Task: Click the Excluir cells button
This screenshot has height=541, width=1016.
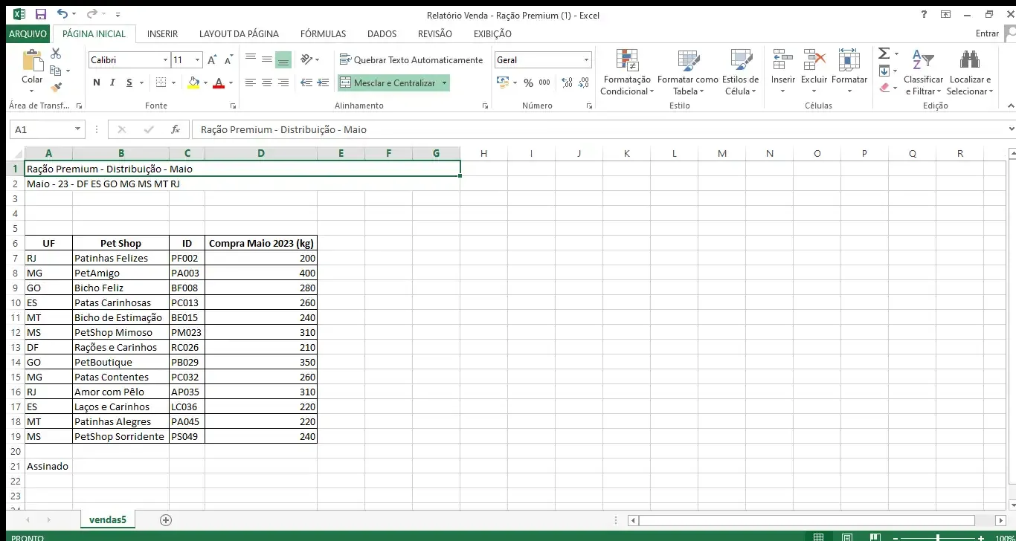Action: click(x=814, y=73)
